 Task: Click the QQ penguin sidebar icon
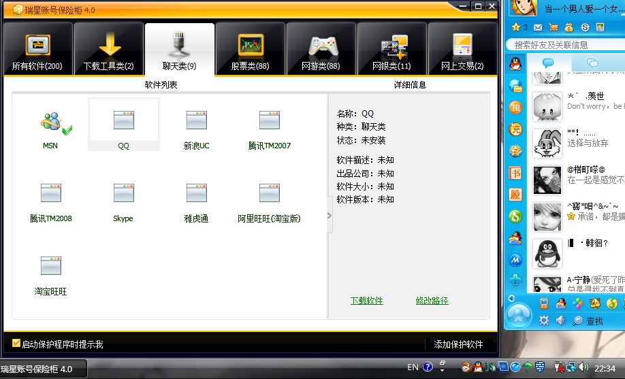[x=515, y=64]
